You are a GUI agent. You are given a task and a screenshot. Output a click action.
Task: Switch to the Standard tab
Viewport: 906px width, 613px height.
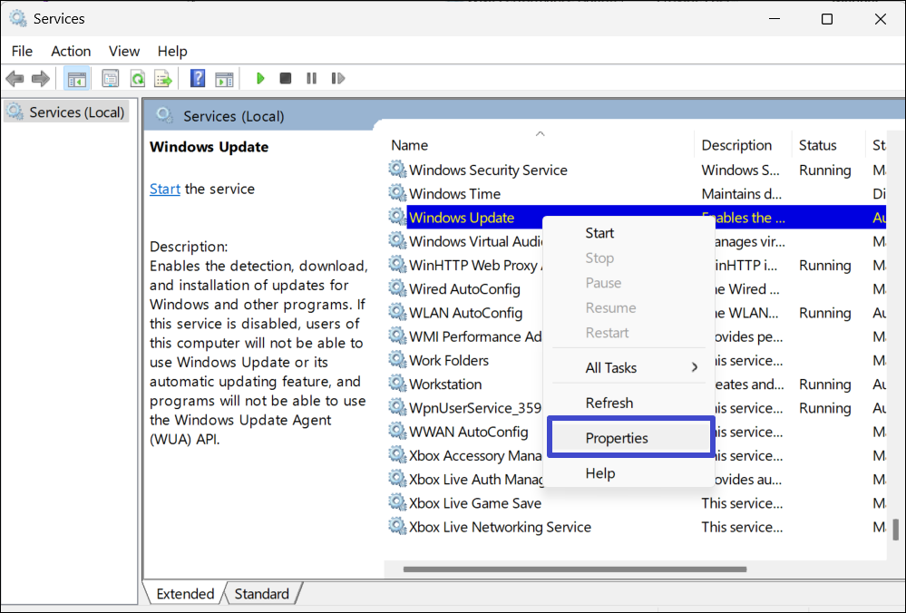point(261,594)
